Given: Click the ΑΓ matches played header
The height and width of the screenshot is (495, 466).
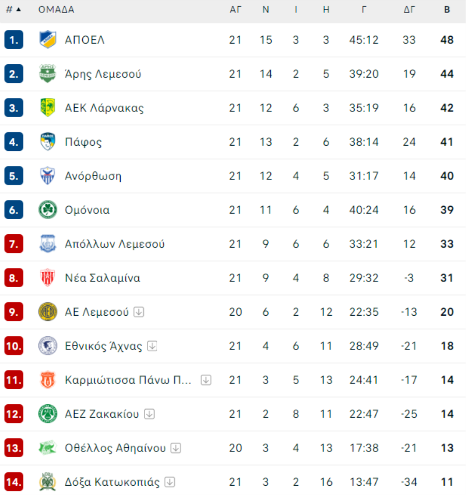Looking at the screenshot, I should (235, 9).
